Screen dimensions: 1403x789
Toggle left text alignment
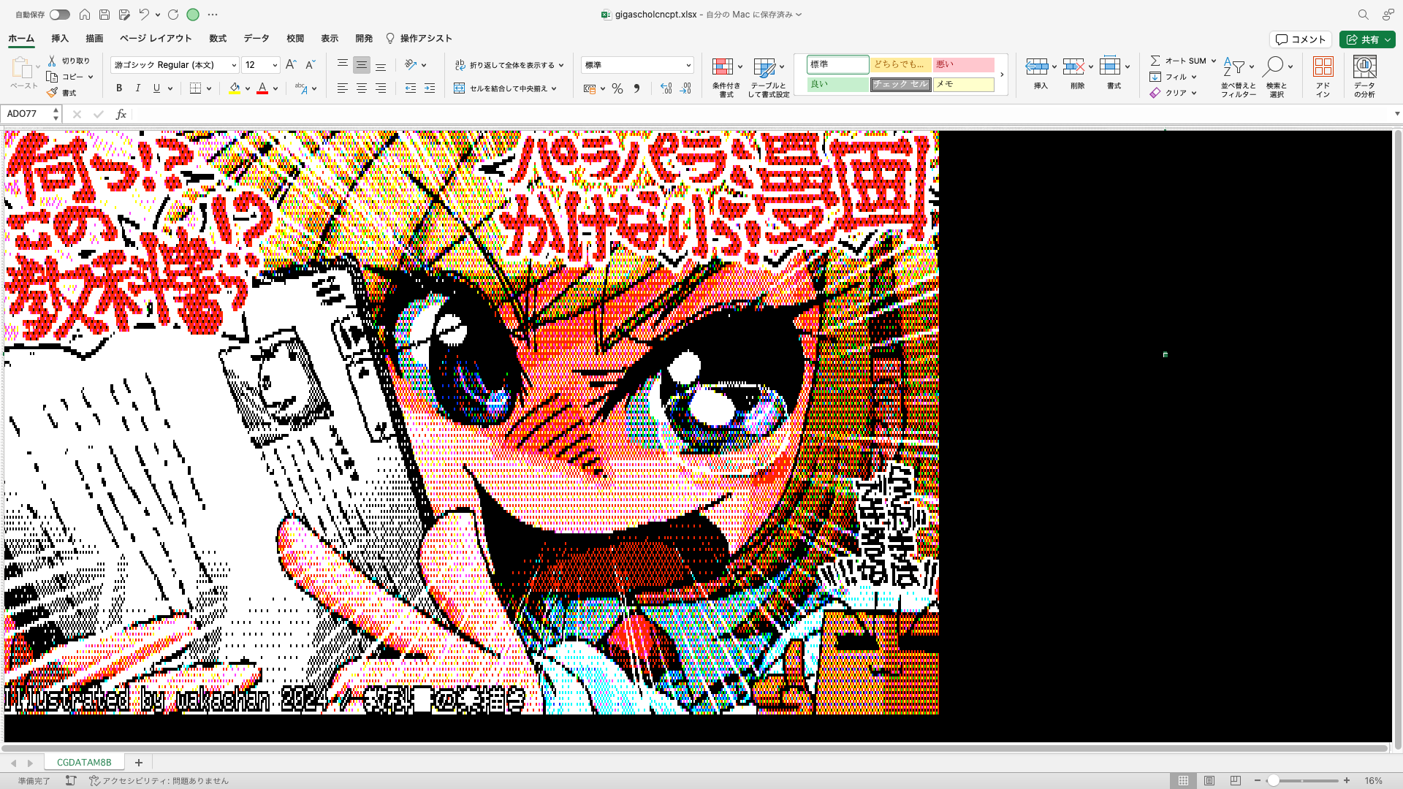(x=342, y=88)
